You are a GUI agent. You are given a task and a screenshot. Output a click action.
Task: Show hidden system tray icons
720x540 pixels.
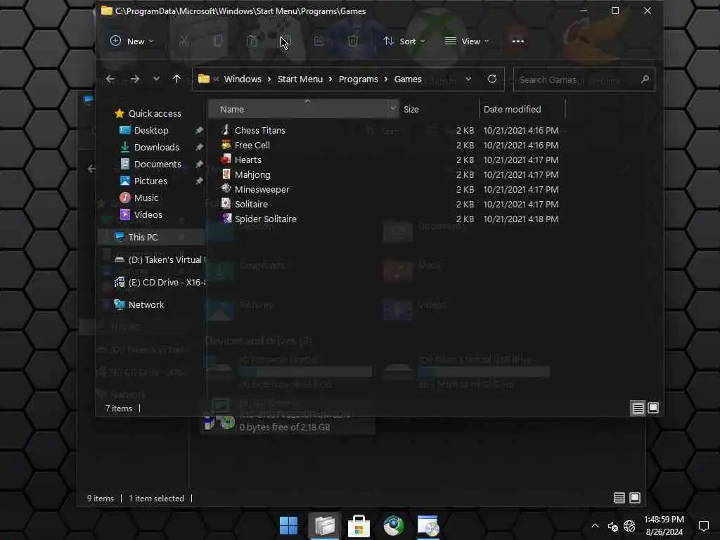coord(595,526)
